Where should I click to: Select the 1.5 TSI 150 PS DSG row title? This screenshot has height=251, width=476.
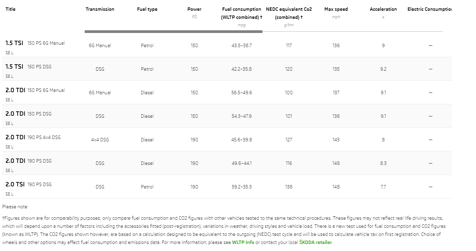29,67
